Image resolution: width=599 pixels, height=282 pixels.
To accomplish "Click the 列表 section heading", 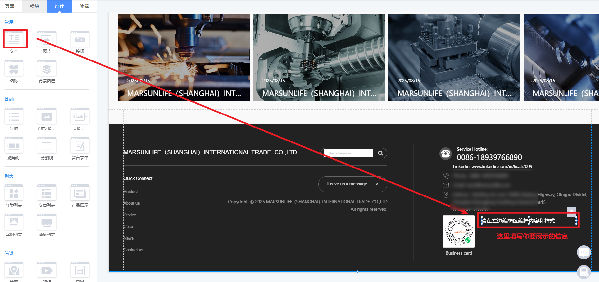I will (9, 176).
